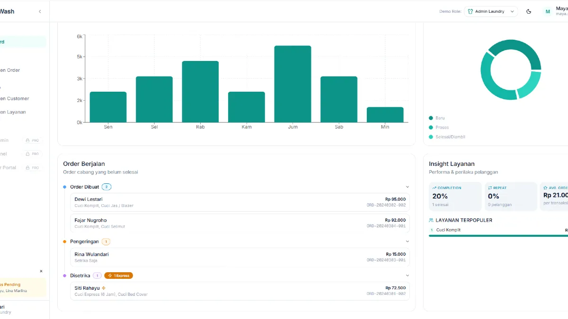Click the Repeat arrows icon

(x=490, y=188)
